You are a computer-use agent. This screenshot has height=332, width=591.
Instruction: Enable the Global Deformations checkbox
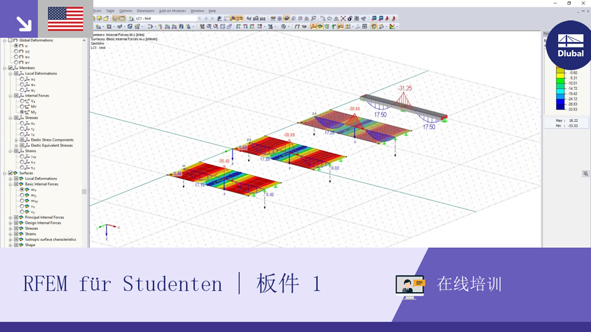coord(10,40)
